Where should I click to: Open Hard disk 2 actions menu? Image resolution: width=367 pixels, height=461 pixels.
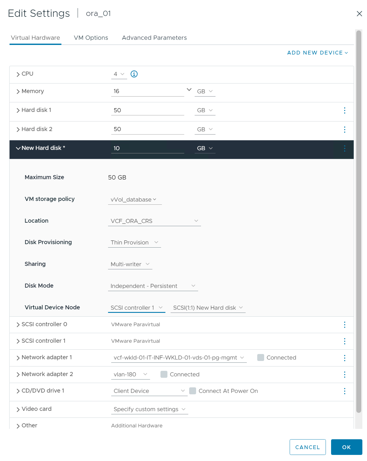pyautogui.click(x=344, y=130)
